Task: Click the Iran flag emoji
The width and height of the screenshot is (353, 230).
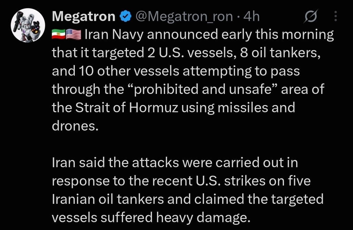Action: pyautogui.click(x=59, y=35)
